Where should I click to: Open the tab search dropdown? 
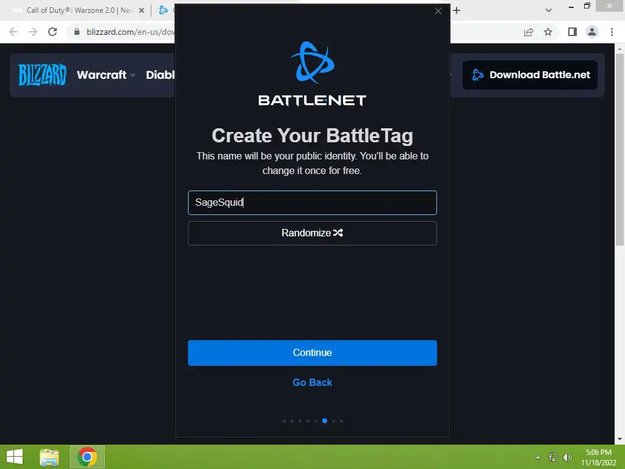pos(549,10)
